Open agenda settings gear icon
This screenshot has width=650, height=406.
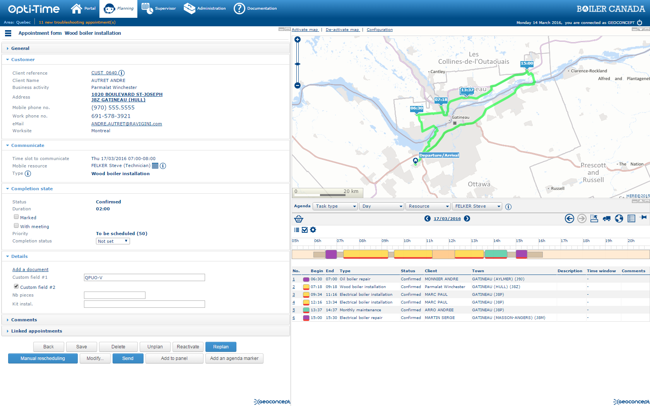(x=313, y=230)
